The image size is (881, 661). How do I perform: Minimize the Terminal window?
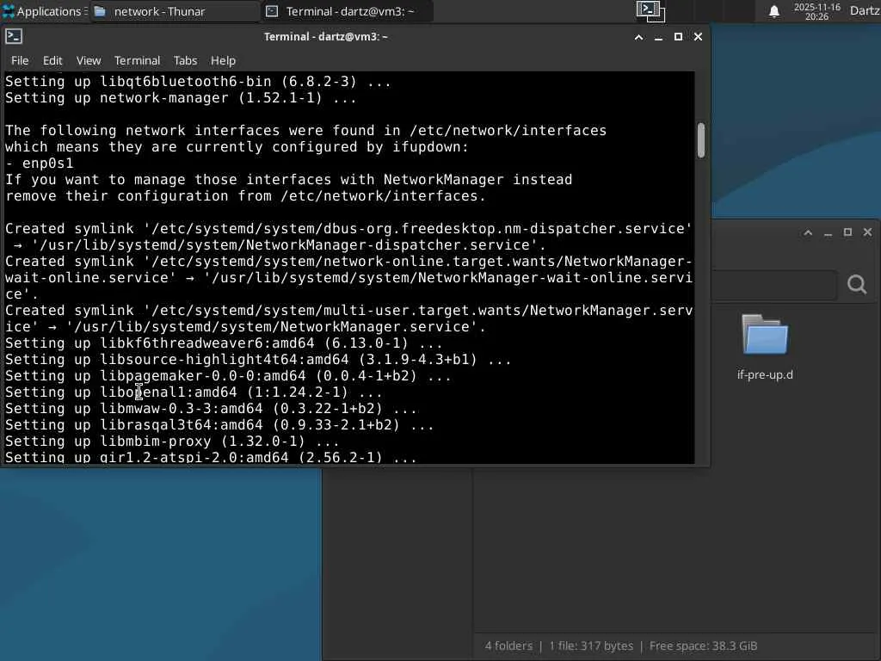pyautogui.click(x=658, y=37)
